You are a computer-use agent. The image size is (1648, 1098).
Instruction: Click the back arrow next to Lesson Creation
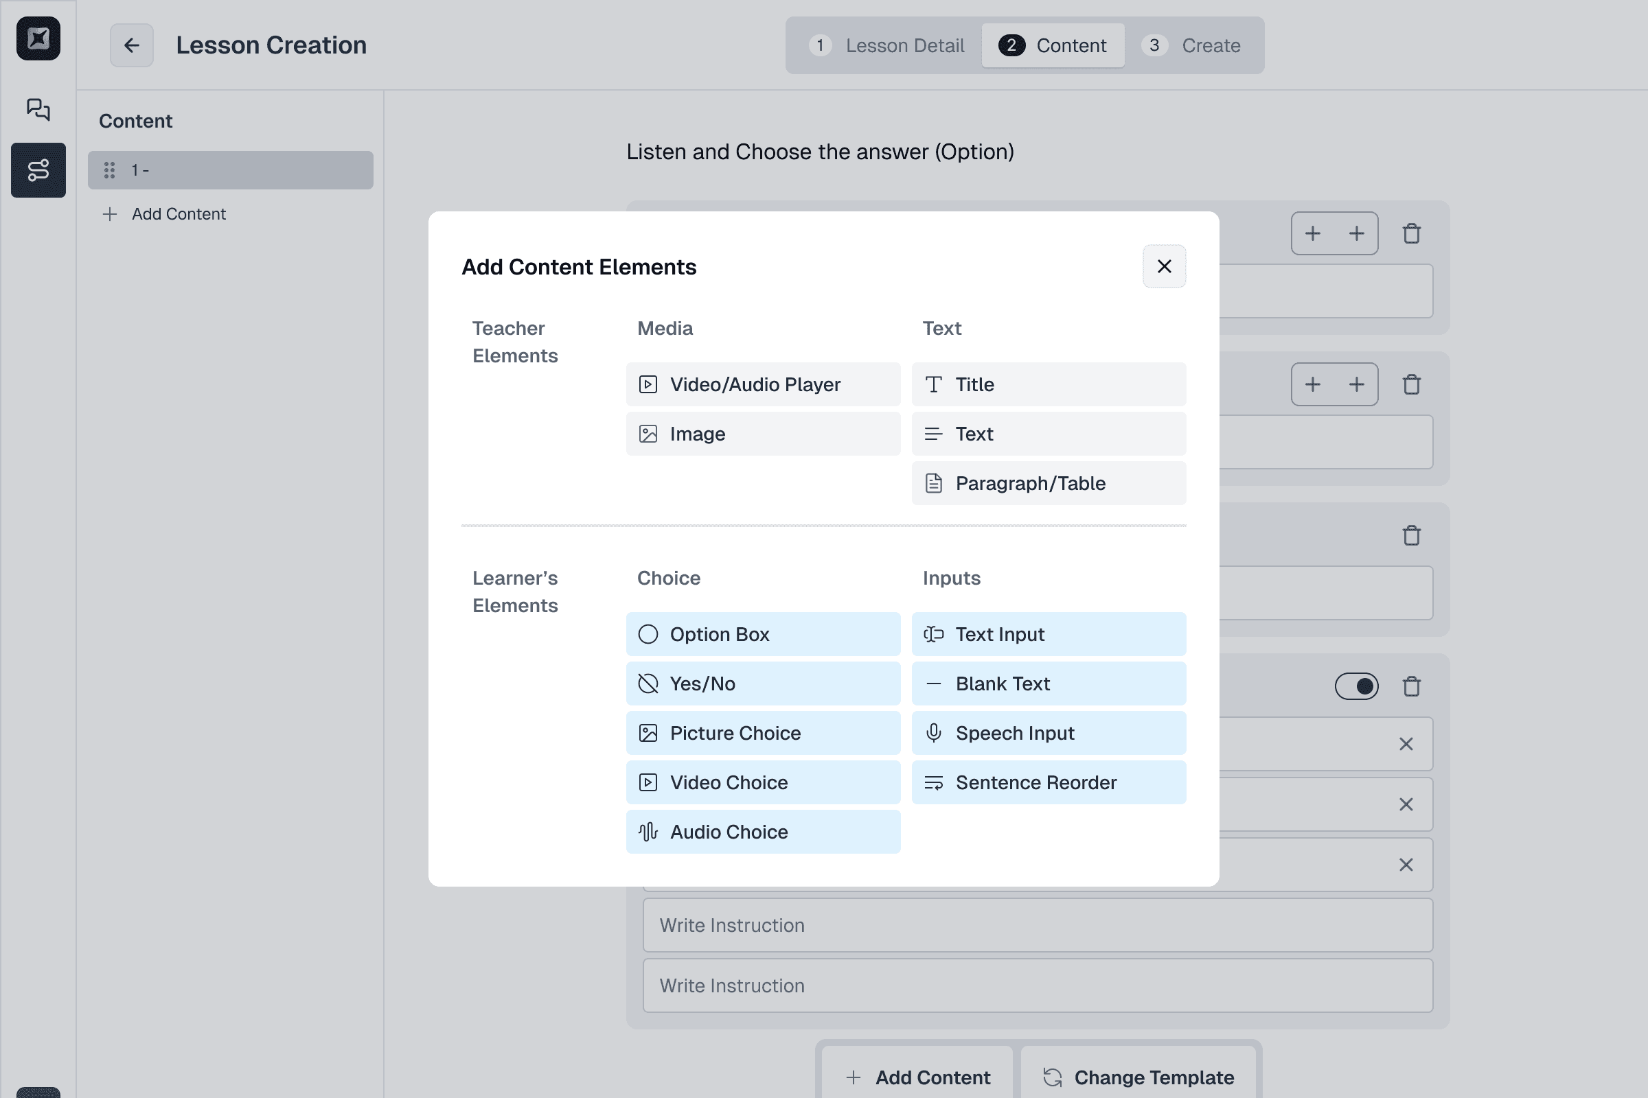(x=131, y=45)
